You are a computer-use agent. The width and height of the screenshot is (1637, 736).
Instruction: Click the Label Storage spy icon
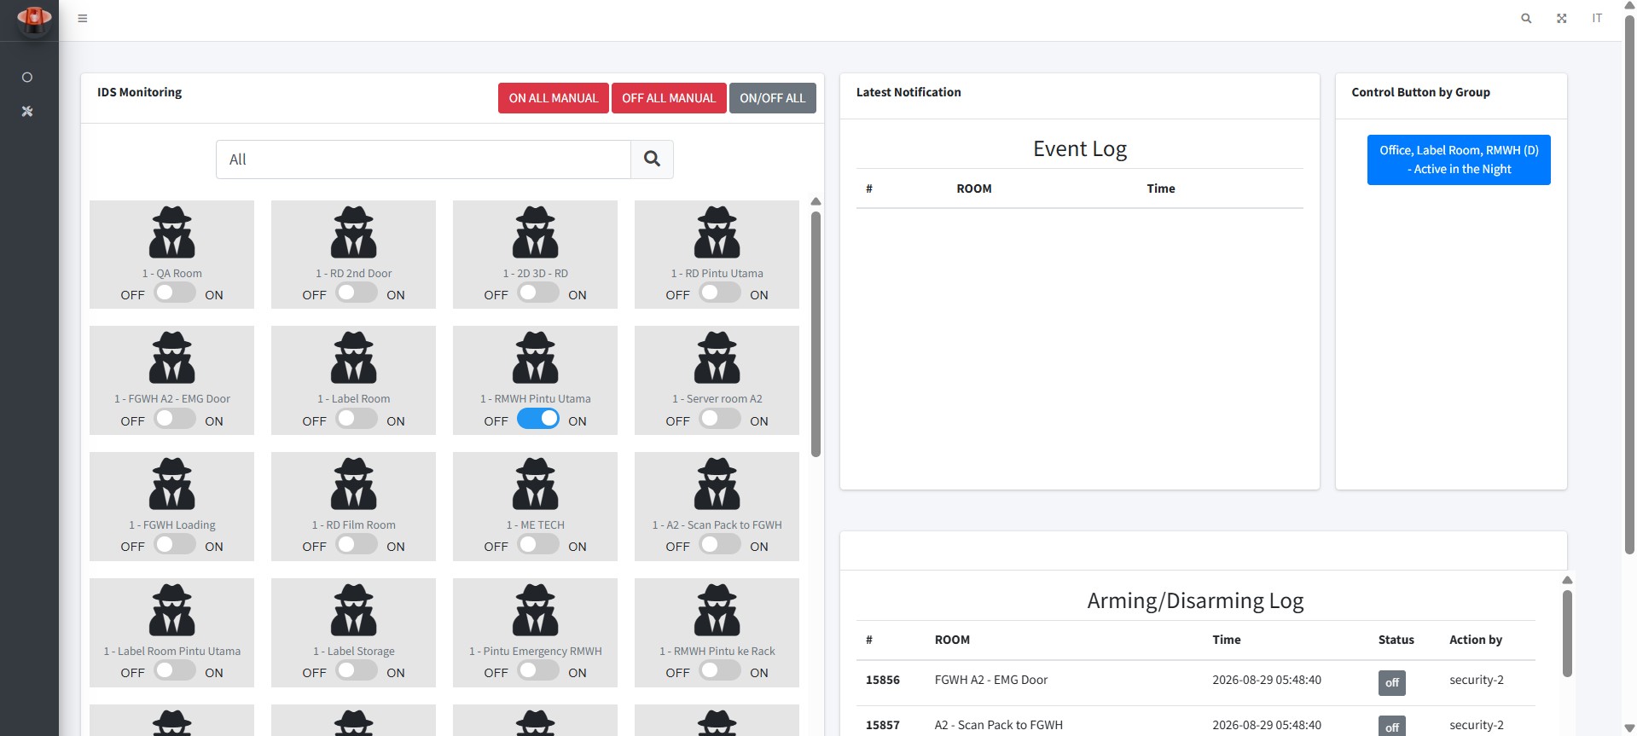point(354,610)
